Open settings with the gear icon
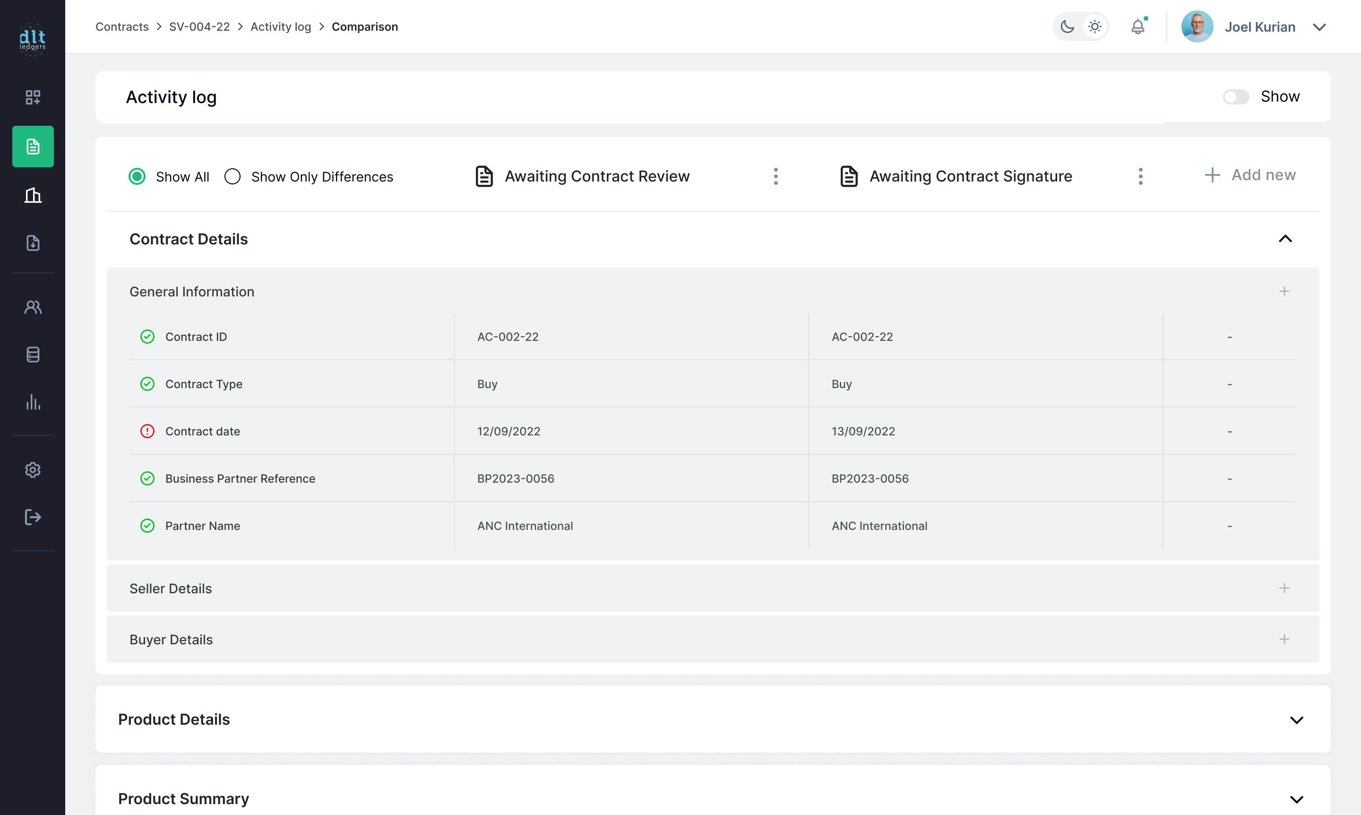The image size is (1361, 815). [x=33, y=470]
